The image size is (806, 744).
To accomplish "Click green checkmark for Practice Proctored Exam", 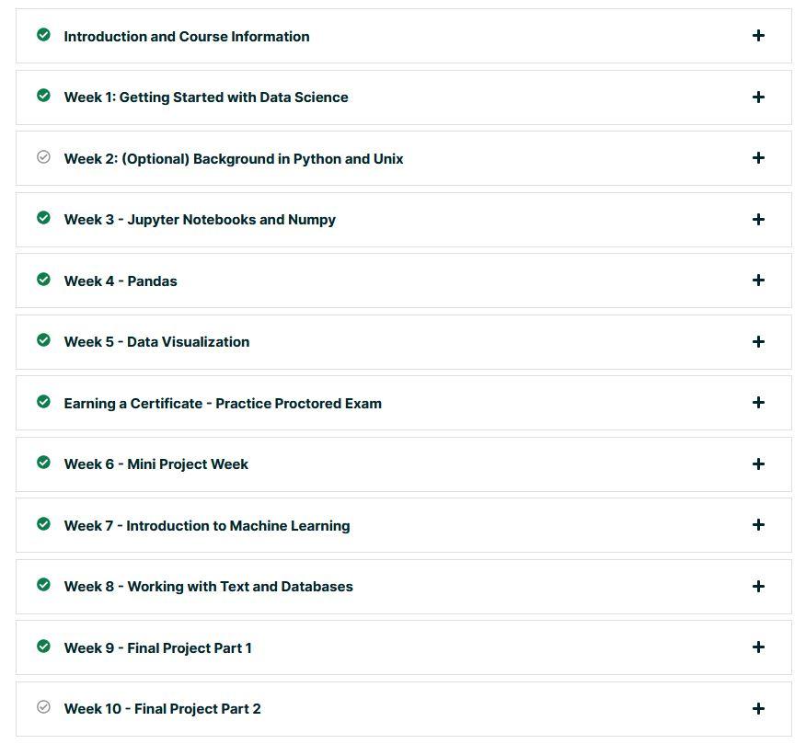I will pos(43,401).
